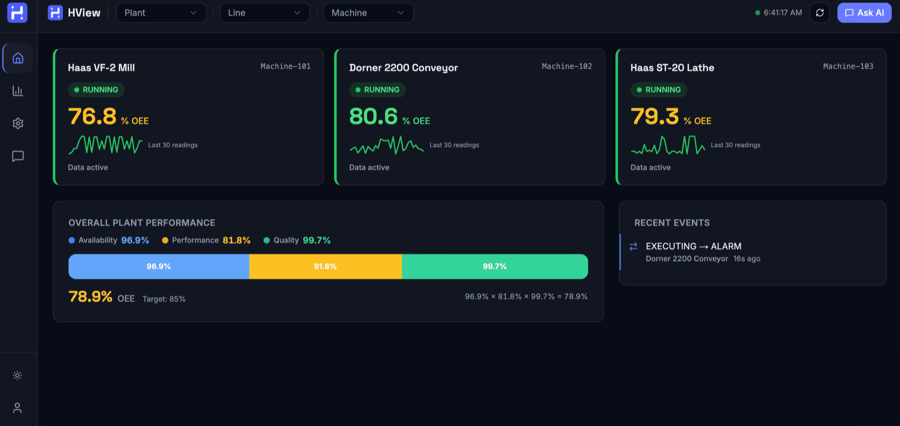Click the blue Availability legend dot
The image size is (900, 426).
72,240
